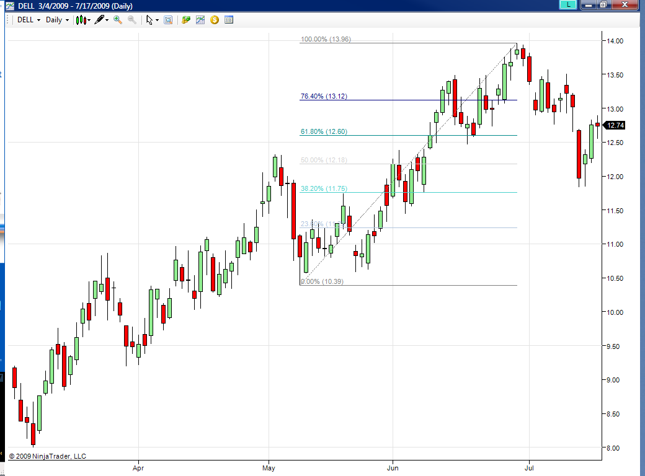Click the Jul label on time axis

pos(529,468)
